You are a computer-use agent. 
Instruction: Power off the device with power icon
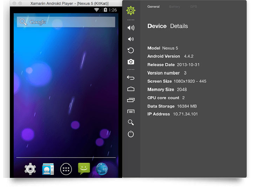coord(131,134)
